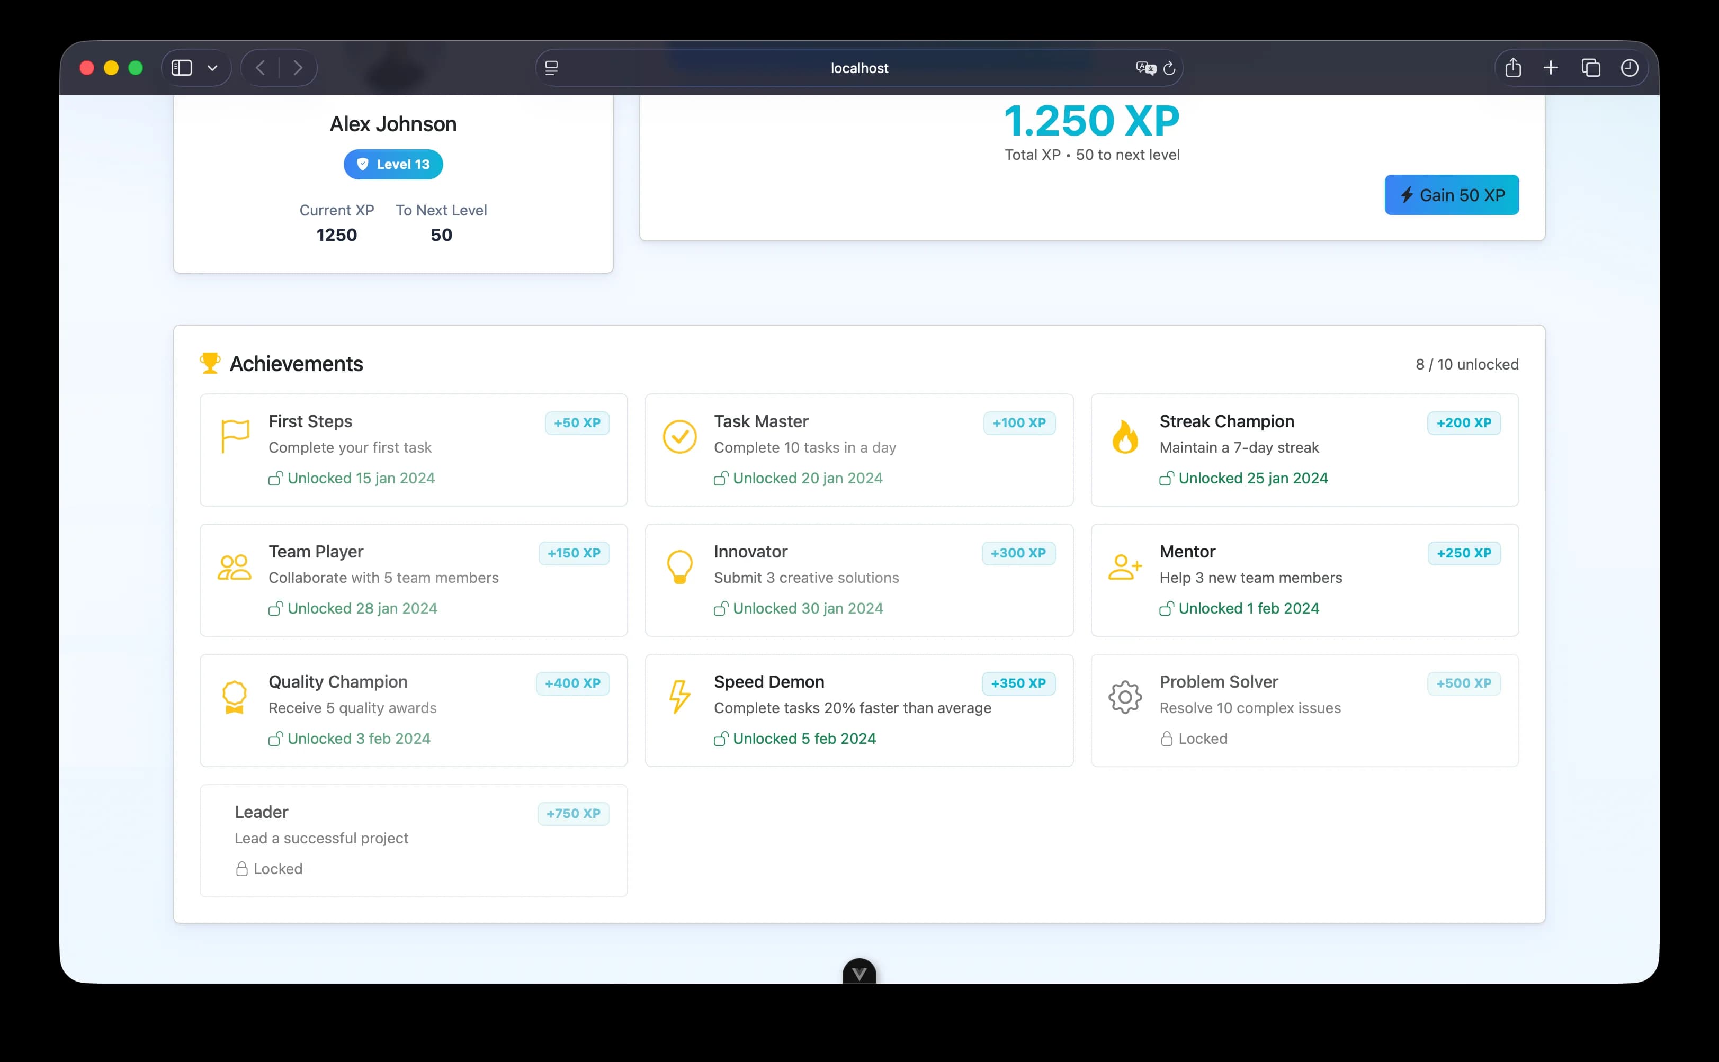This screenshot has width=1719, height=1062.
Task: Open the tab overview in Safari
Action: pos(1591,67)
